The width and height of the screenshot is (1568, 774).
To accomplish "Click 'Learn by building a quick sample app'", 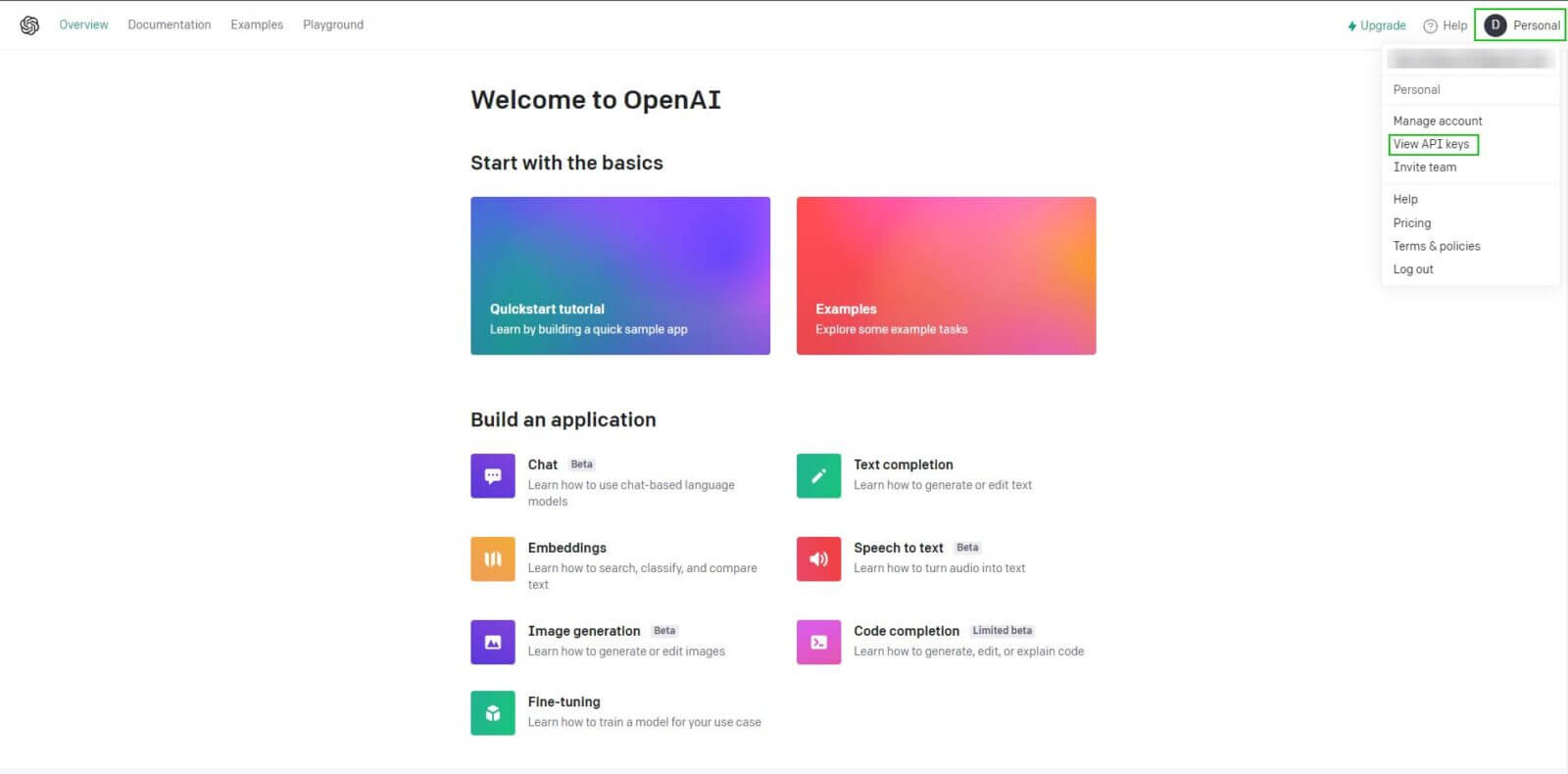I will (x=589, y=329).
